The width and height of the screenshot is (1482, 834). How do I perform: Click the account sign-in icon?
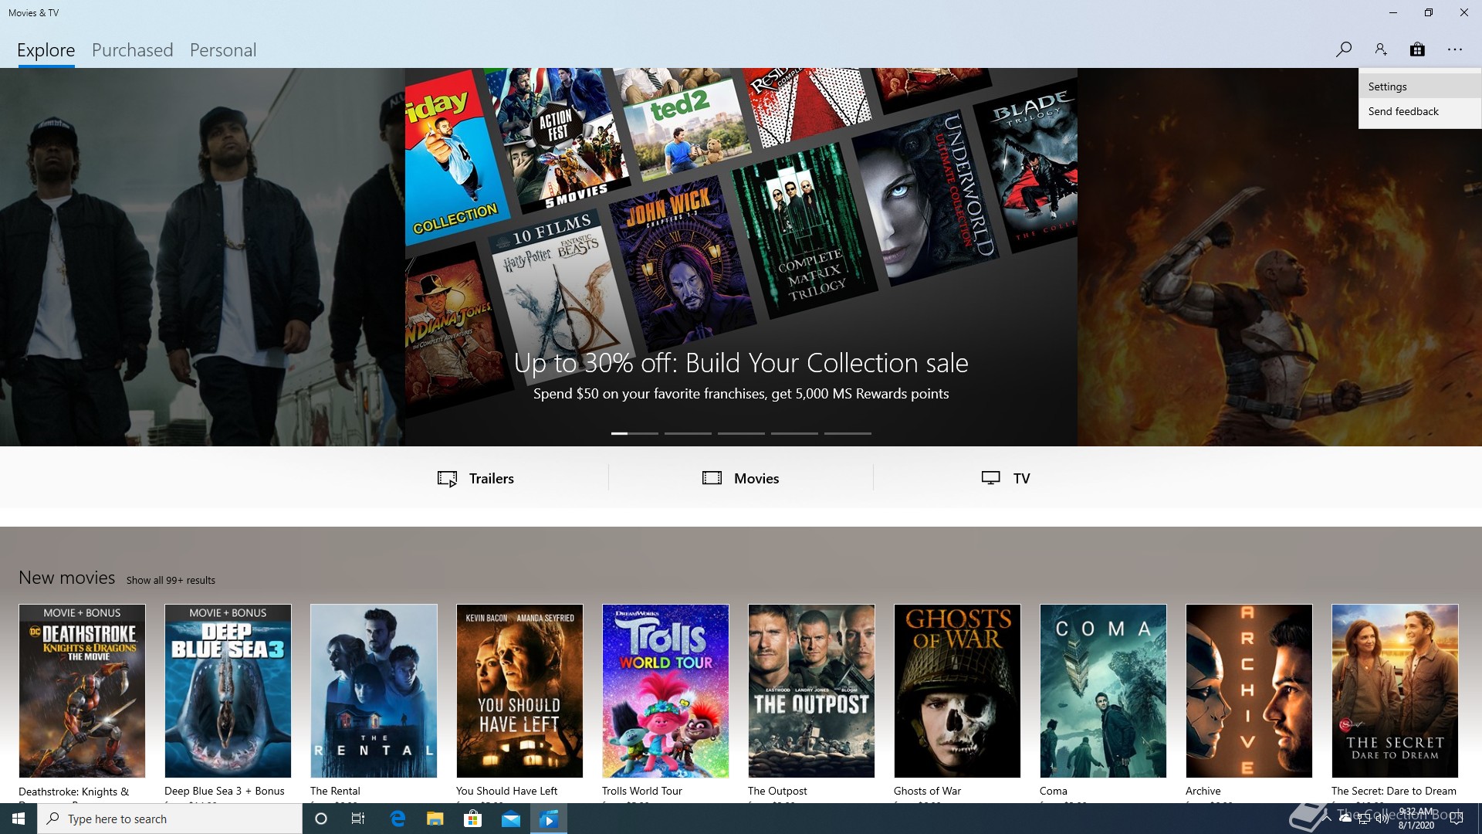pyautogui.click(x=1381, y=49)
